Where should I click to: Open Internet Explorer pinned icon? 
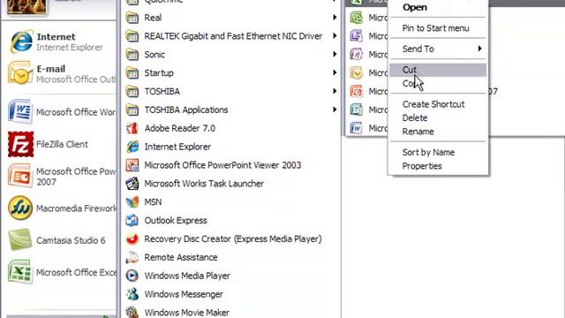click(x=21, y=42)
